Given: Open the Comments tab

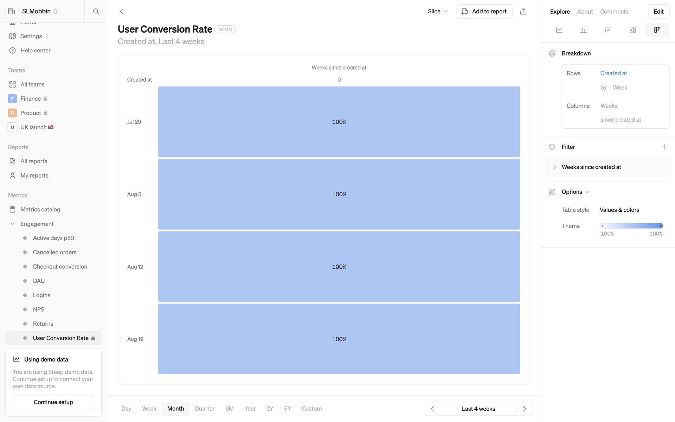Looking at the screenshot, I should [614, 12].
